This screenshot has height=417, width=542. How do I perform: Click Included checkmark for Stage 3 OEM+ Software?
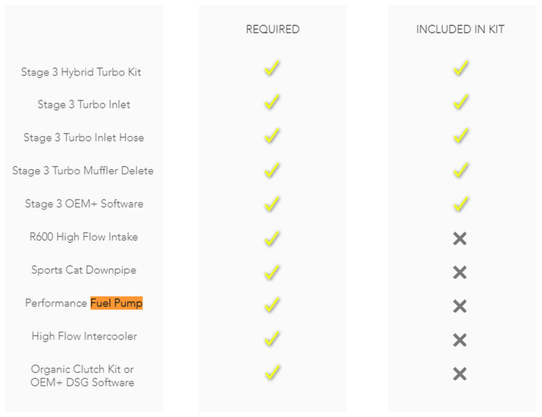coord(461,204)
